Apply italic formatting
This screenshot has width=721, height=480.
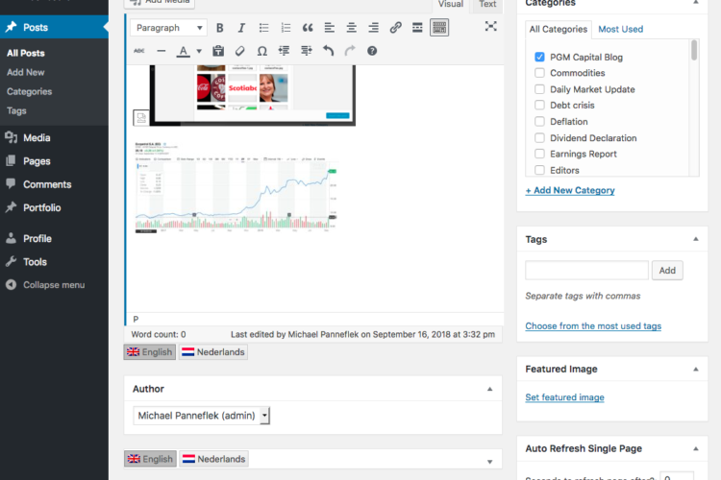coord(241,28)
